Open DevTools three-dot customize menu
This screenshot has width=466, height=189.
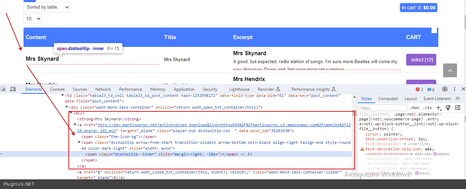point(455,89)
